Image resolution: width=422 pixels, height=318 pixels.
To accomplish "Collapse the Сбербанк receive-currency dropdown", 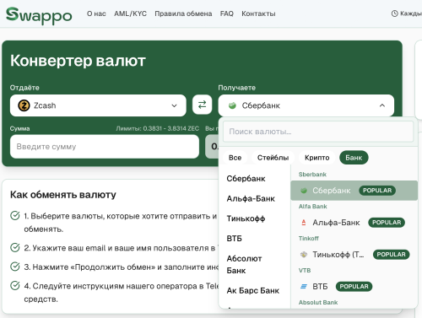I will coord(306,105).
